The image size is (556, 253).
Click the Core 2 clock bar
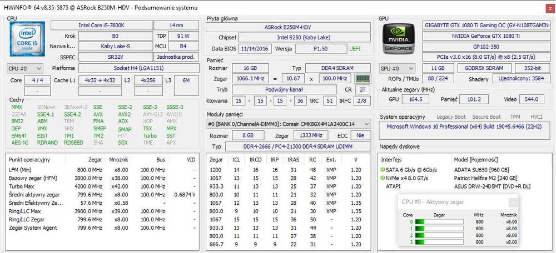tap(439, 235)
